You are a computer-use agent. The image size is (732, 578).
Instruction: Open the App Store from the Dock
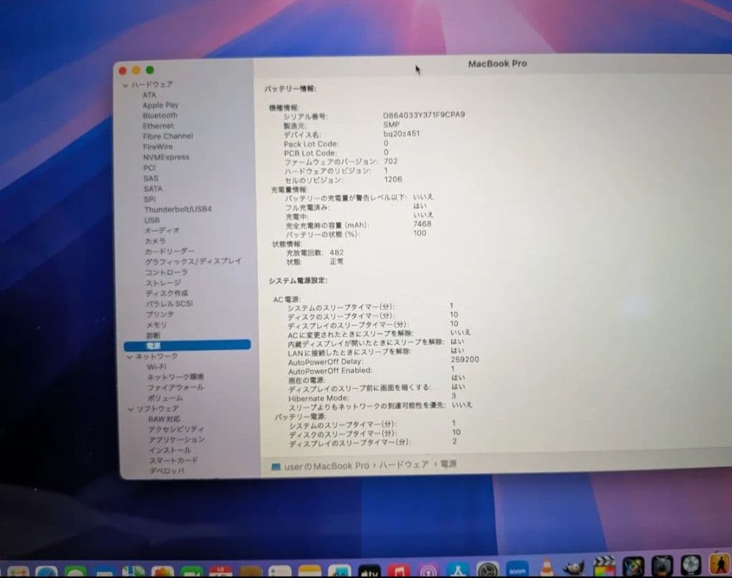[457, 568]
